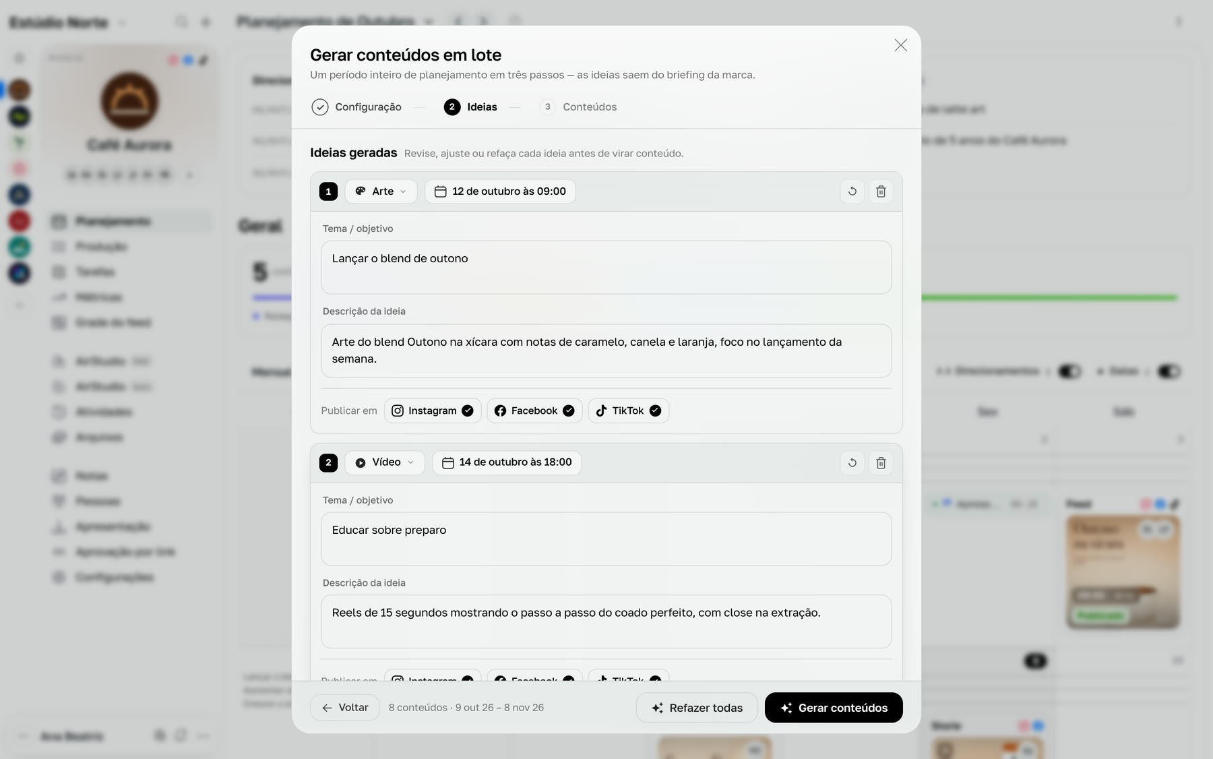Open the Arte content type dropdown
Viewport: 1213px width, 759px height.
(x=381, y=191)
